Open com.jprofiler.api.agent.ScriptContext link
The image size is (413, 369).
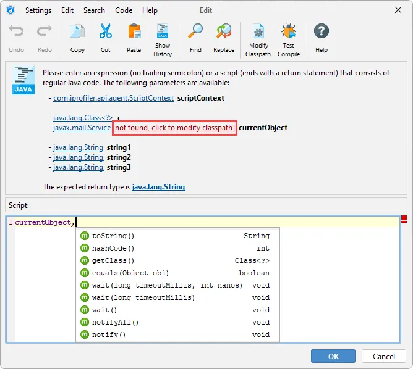[x=114, y=98]
